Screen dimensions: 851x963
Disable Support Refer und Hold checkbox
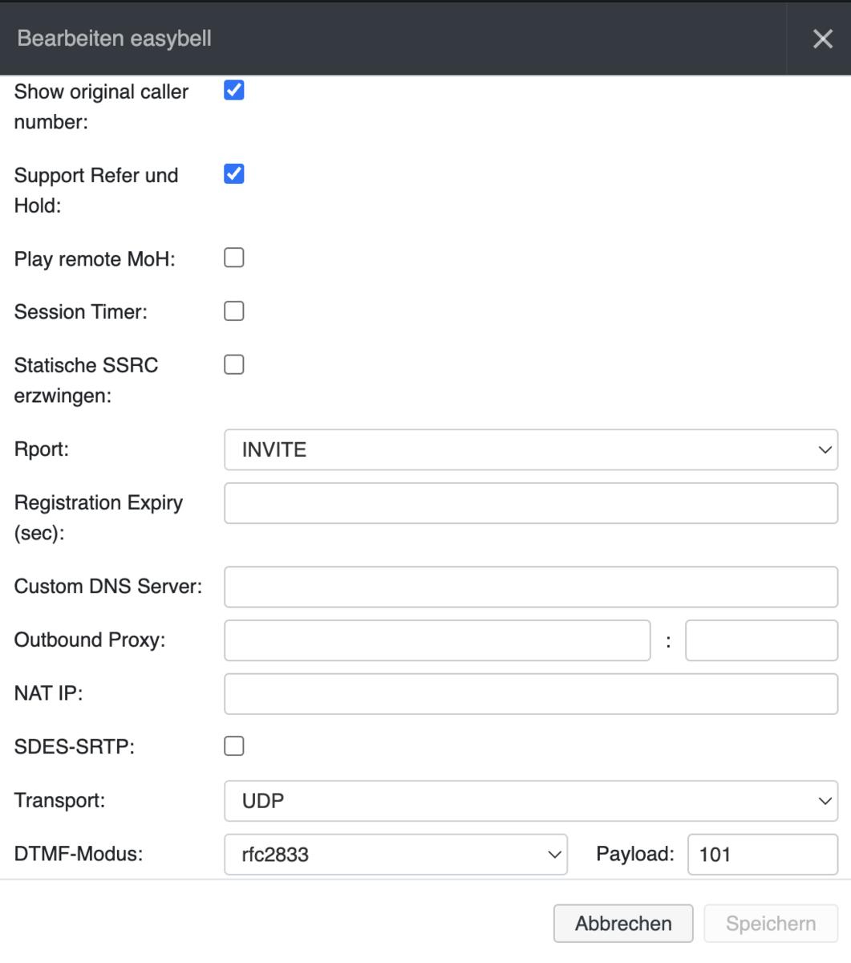pos(233,174)
